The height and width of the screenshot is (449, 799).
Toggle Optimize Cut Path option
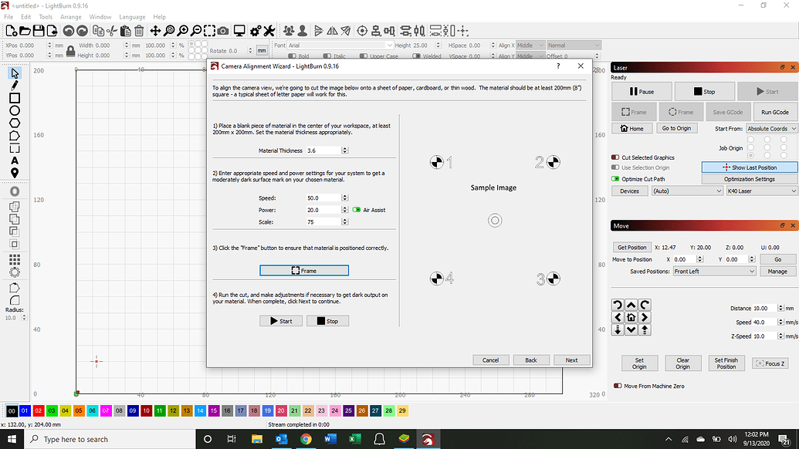coord(615,178)
